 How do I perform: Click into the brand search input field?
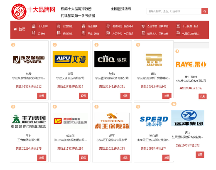click(174, 11)
